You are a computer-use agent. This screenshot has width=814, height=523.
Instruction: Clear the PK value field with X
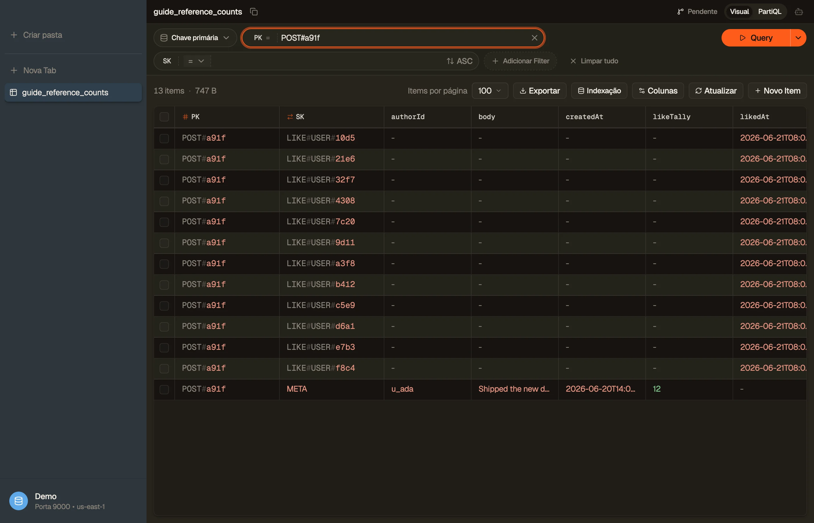coord(534,38)
